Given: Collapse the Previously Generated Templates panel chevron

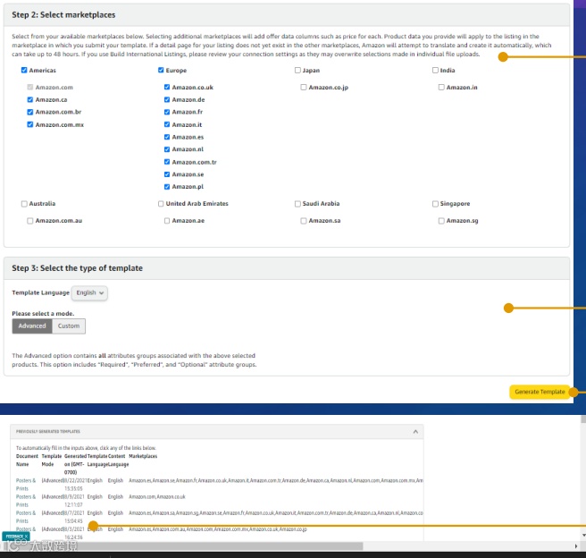Looking at the screenshot, I should (415, 432).
